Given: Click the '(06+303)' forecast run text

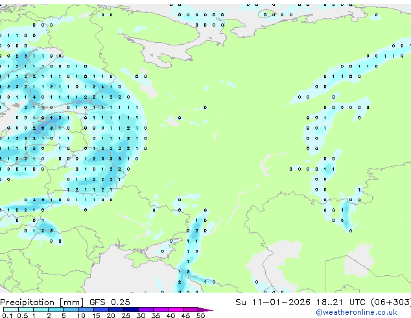Looking at the screenshot, I should pos(390,302).
